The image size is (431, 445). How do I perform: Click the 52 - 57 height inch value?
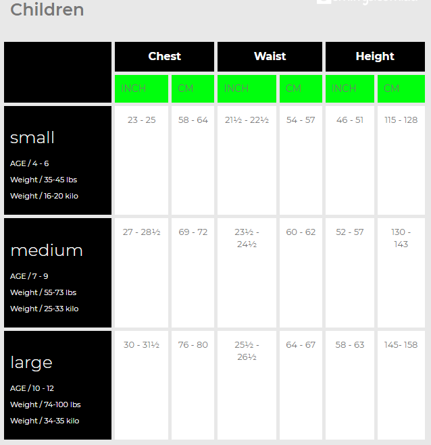coord(350,232)
